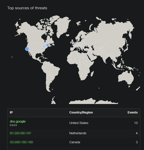This screenshot has width=144, height=150.
Task: Click Greenland on the world map
Action: 62,25
